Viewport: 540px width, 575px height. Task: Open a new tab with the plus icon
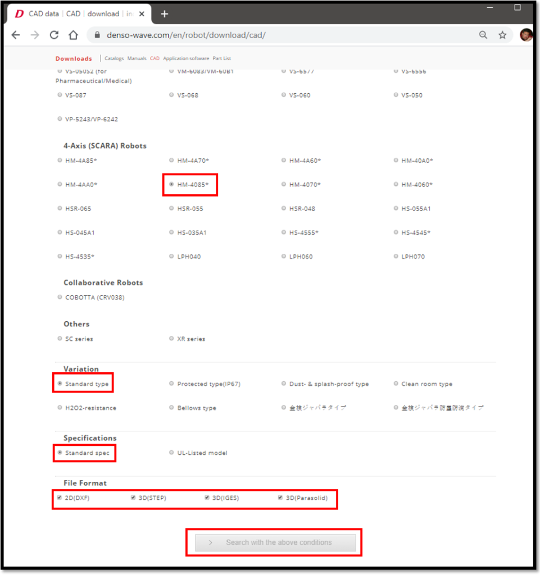click(164, 14)
